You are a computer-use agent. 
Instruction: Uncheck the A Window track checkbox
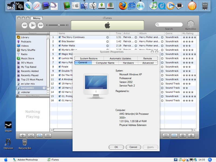59,79
